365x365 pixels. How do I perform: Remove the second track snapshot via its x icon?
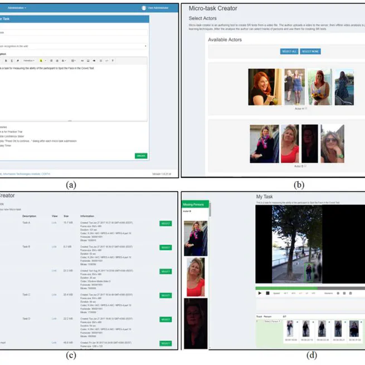tap(313, 322)
